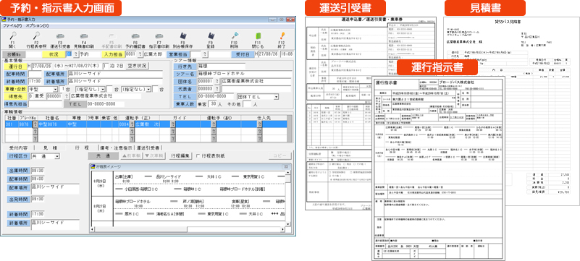
Task: Expand the 車種 dropdown showing 中型
Action: coord(56,89)
